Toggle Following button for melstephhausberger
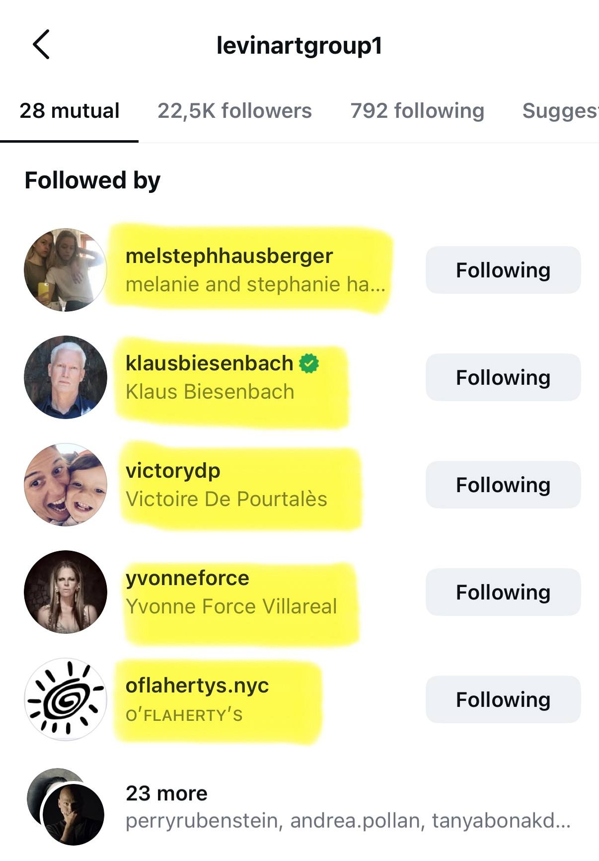The image size is (599, 861). pyautogui.click(x=503, y=270)
